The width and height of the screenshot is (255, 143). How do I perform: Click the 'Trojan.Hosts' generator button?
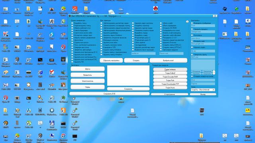coord(170,88)
